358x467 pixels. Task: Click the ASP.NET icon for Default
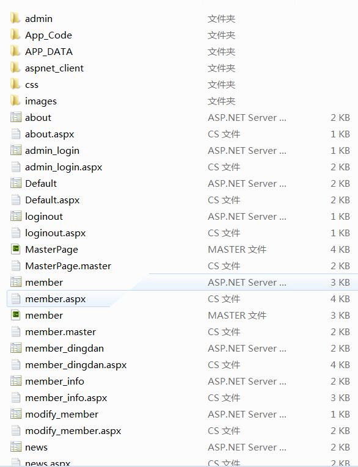(16, 183)
